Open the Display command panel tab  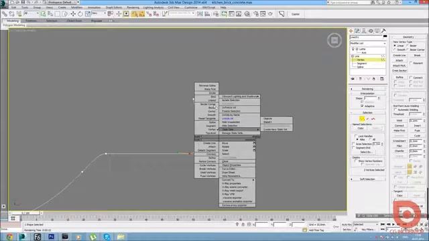377,31
